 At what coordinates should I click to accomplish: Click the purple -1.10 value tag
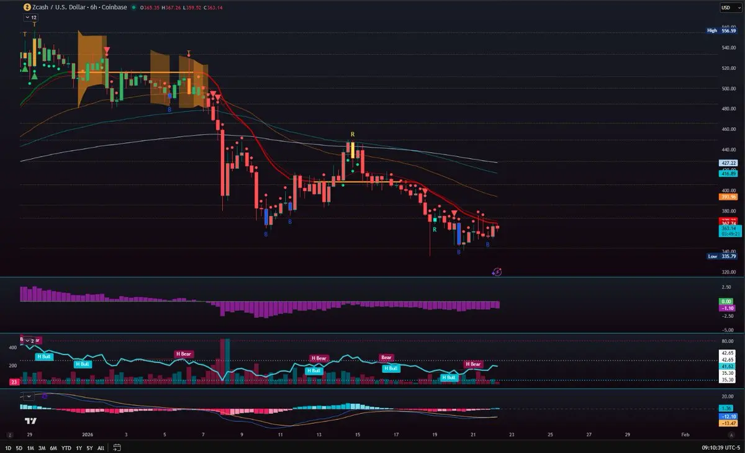728,308
